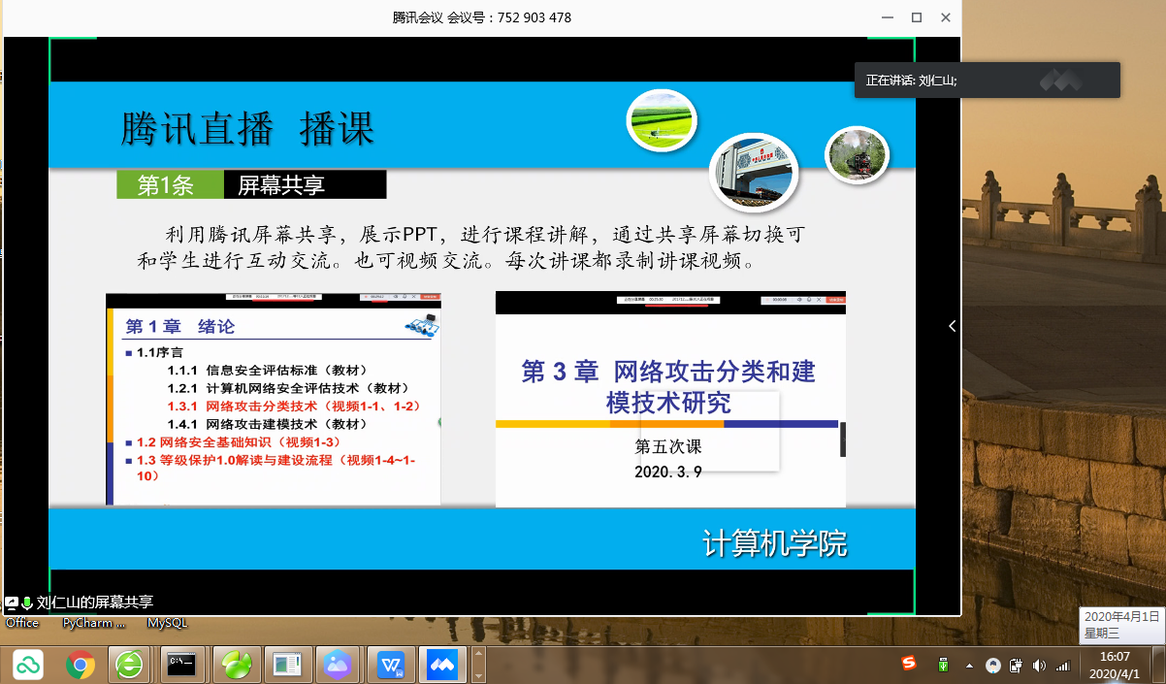The width and height of the screenshot is (1166, 684).
Task: Show hidden system tray icons
Action: click(x=968, y=666)
